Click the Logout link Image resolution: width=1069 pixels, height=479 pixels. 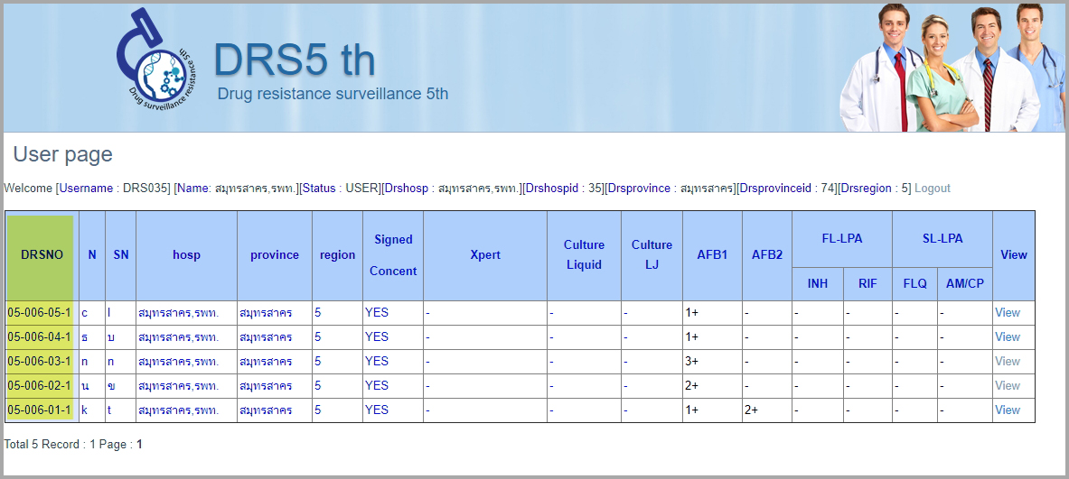932,189
